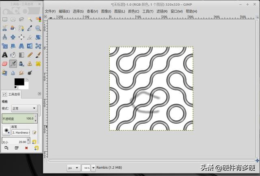Select the Perspective tool
Viewport: 260px width, 176px height.
(22, 46)
